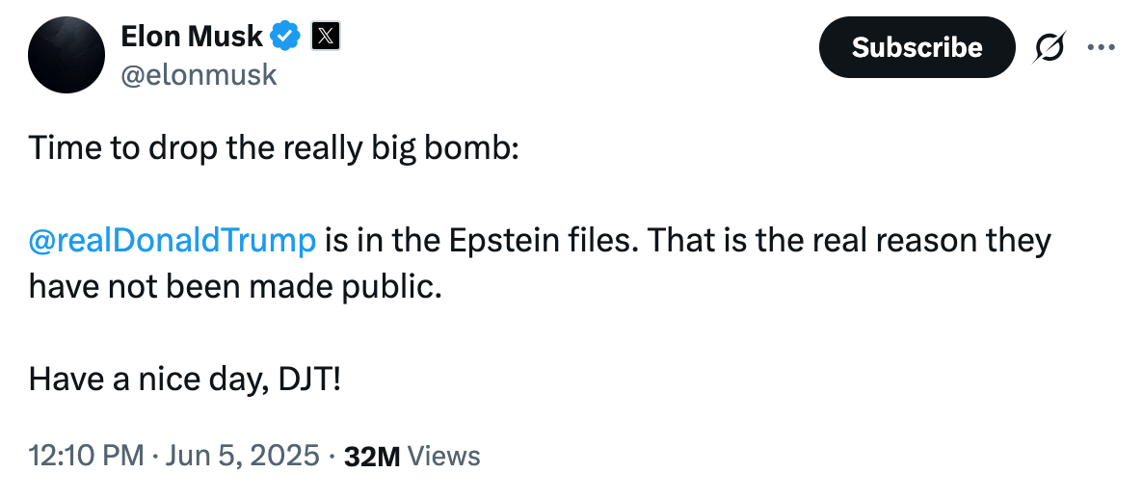Image resolution: width=1143 pixels, height=499 pixels.
Task: Open the Grok explain post icon
Action: (1050, 47)
